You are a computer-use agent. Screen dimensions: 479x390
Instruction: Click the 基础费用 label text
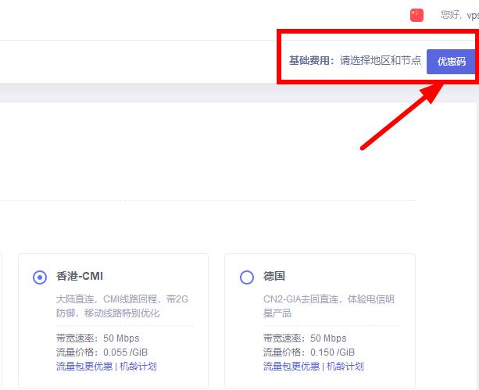click(x=312, y=60)
